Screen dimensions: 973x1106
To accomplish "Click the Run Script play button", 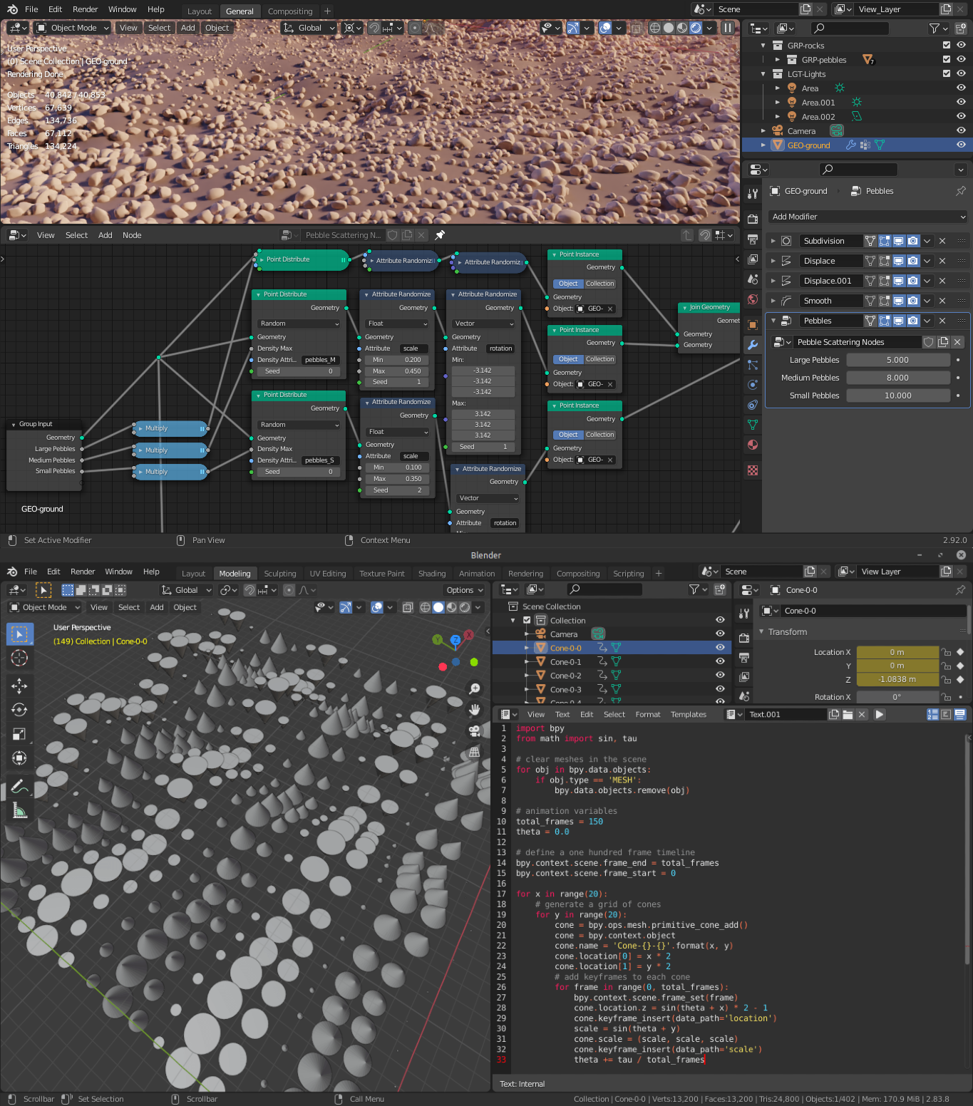I will coord(879,714).
